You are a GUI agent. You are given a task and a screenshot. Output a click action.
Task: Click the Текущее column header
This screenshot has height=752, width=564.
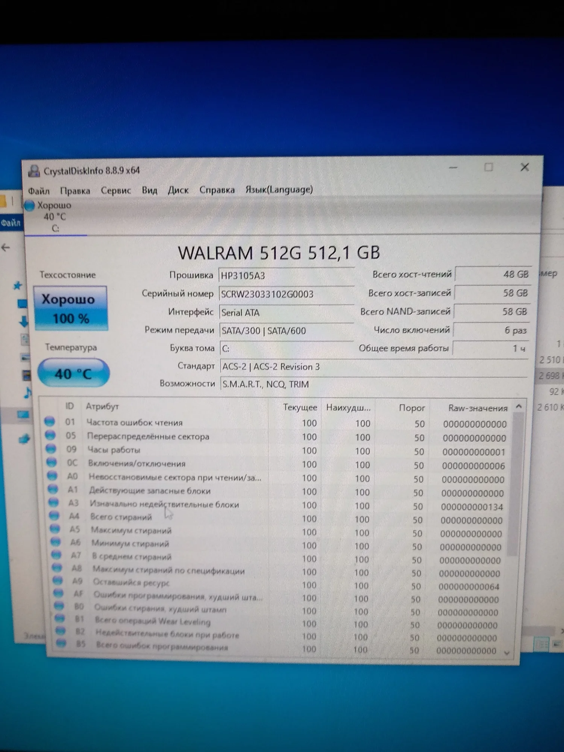(x=300, y=408)
